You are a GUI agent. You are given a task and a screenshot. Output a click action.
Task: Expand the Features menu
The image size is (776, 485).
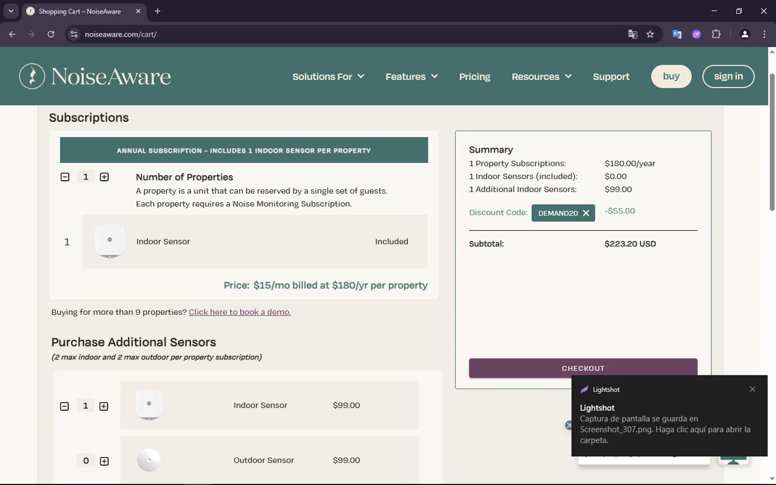pos(411,77)
